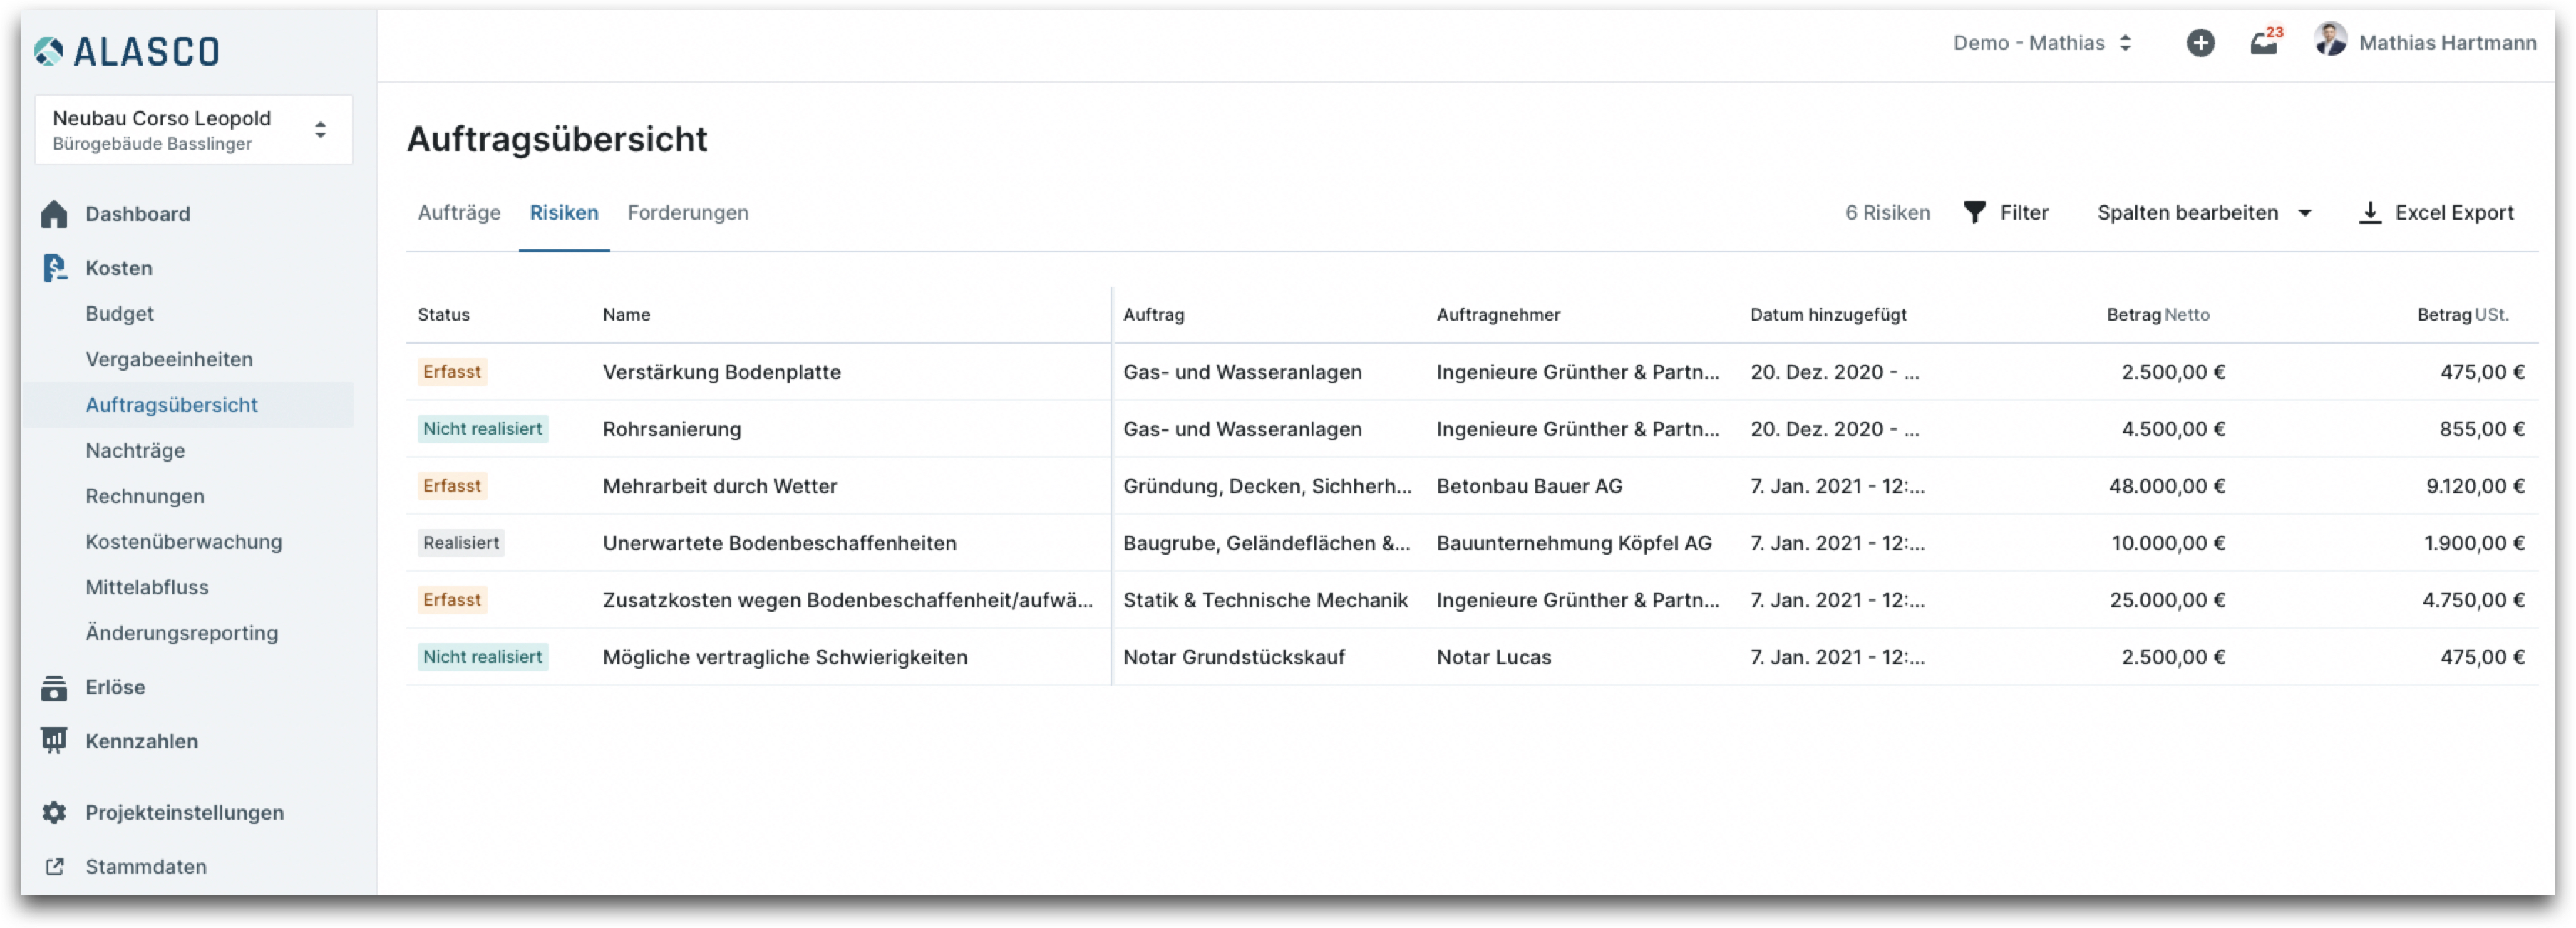Click the Alasco logo

[127, 51]
